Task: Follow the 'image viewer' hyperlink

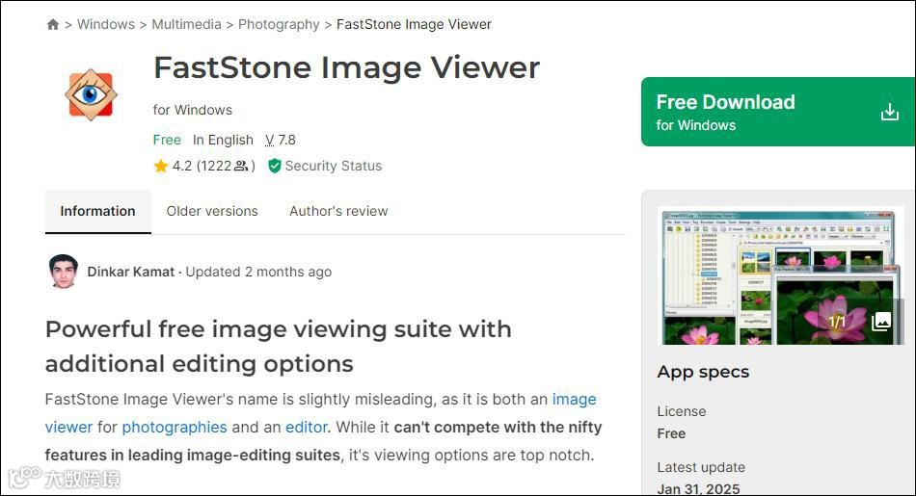Action: (321, 413)
